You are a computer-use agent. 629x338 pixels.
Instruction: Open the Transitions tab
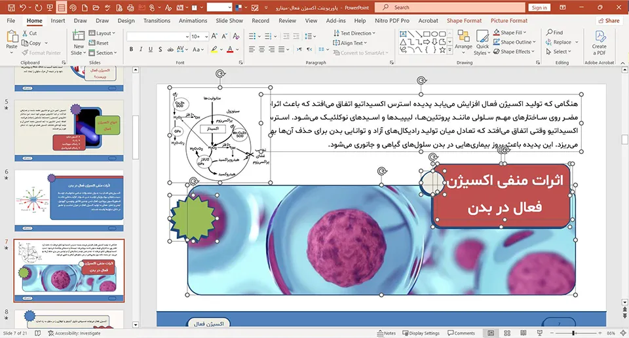157,20
